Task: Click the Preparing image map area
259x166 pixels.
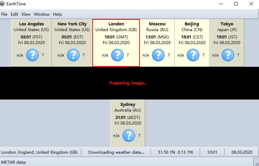Action: point(129,83)
